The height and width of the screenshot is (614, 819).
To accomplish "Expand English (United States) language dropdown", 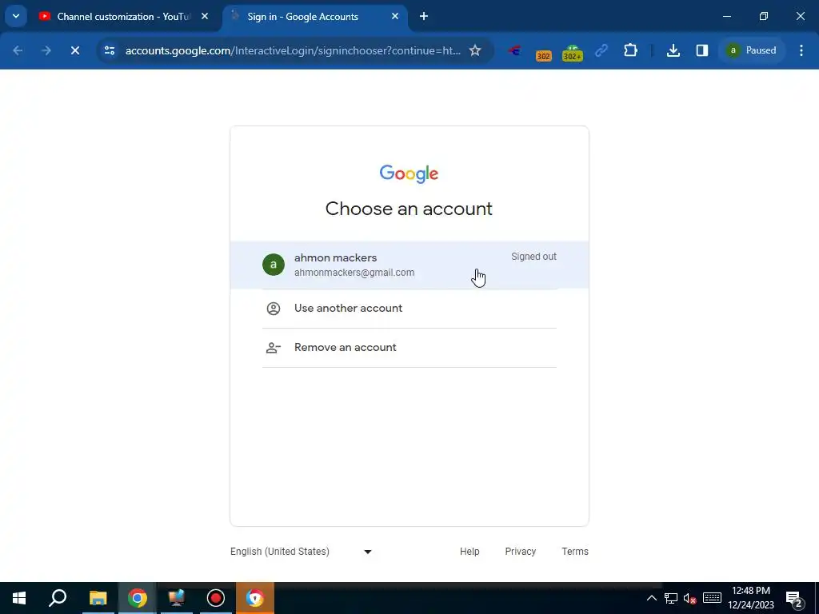I will click(x=302, y=552).
